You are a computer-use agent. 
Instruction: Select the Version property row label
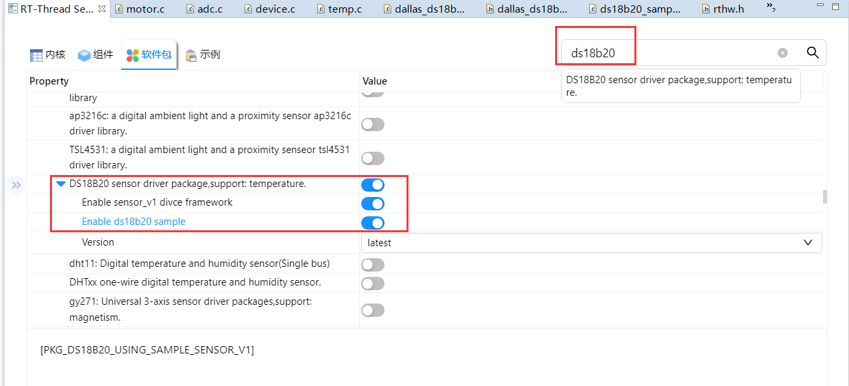[x=98, y=242]
